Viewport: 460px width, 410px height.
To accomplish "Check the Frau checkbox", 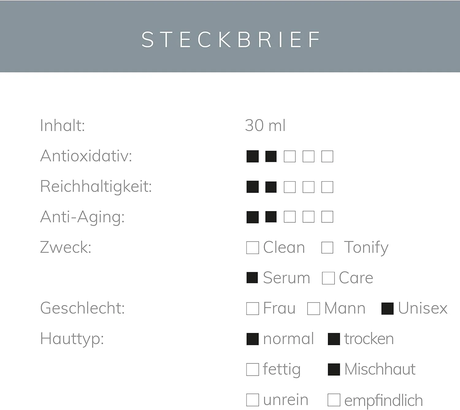I will (x=252, y=309).
